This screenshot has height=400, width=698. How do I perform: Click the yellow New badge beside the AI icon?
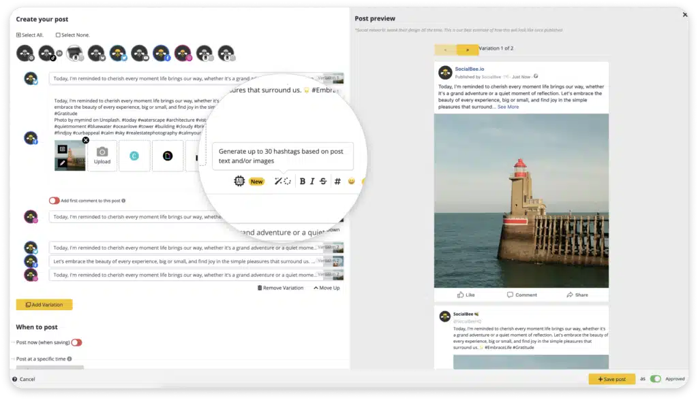(256, 182)
